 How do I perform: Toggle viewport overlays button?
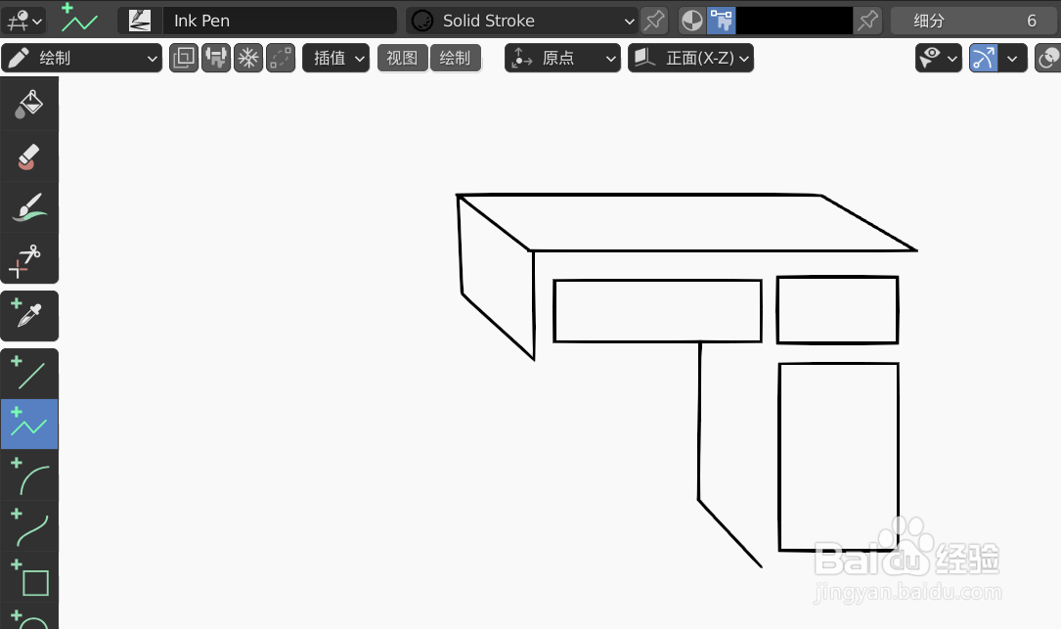coord(1048,59)
